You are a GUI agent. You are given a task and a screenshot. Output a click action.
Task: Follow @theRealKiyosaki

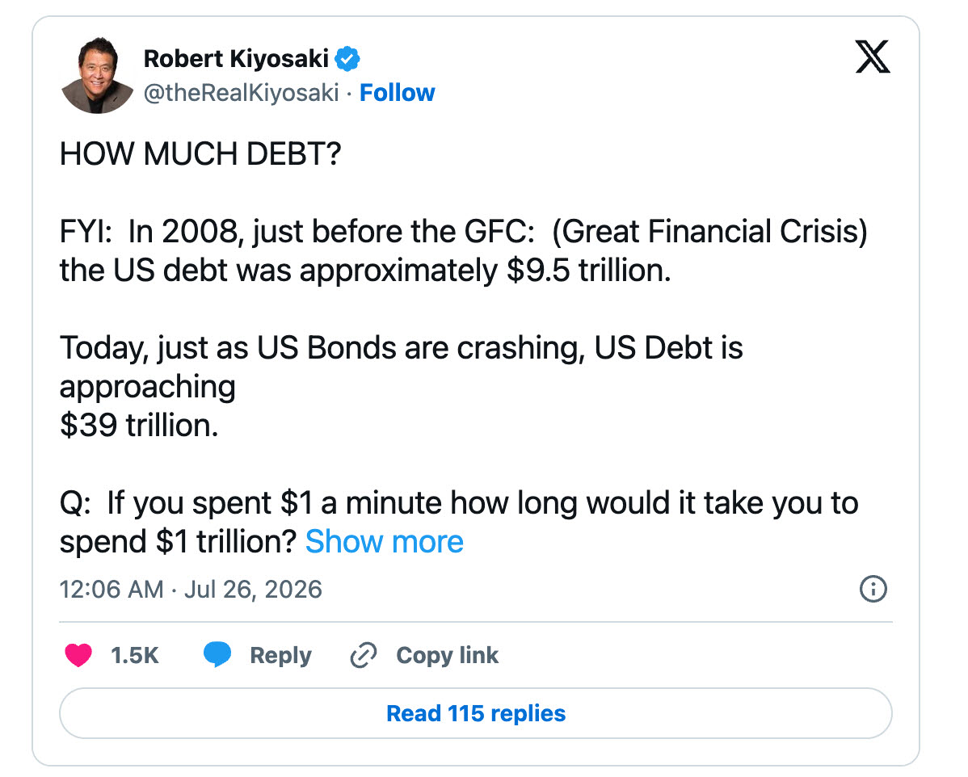pos(397,93)
